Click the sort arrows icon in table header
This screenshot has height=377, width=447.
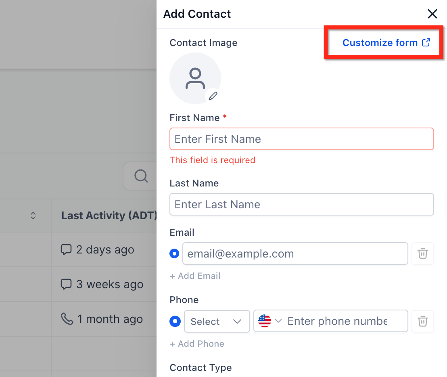33,216
